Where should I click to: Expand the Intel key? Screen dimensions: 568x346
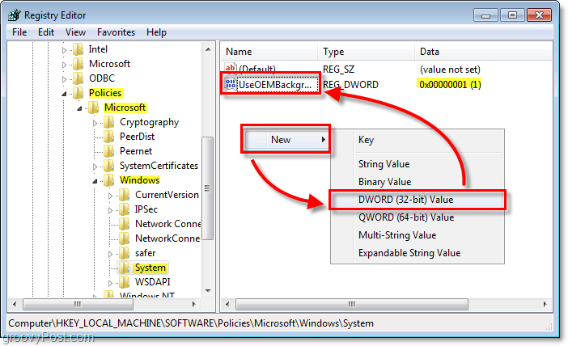(64, 50)
